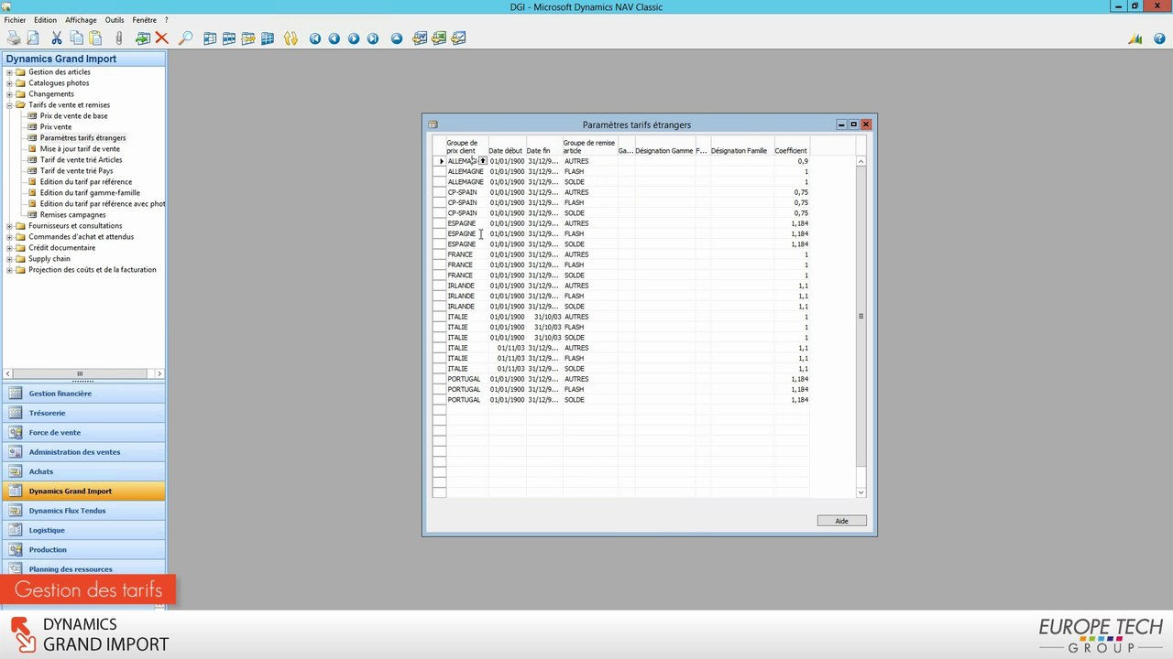Open Tarif de vente trié Pays
Viewport: 1173px width, 659px height.
coord(76,171)
